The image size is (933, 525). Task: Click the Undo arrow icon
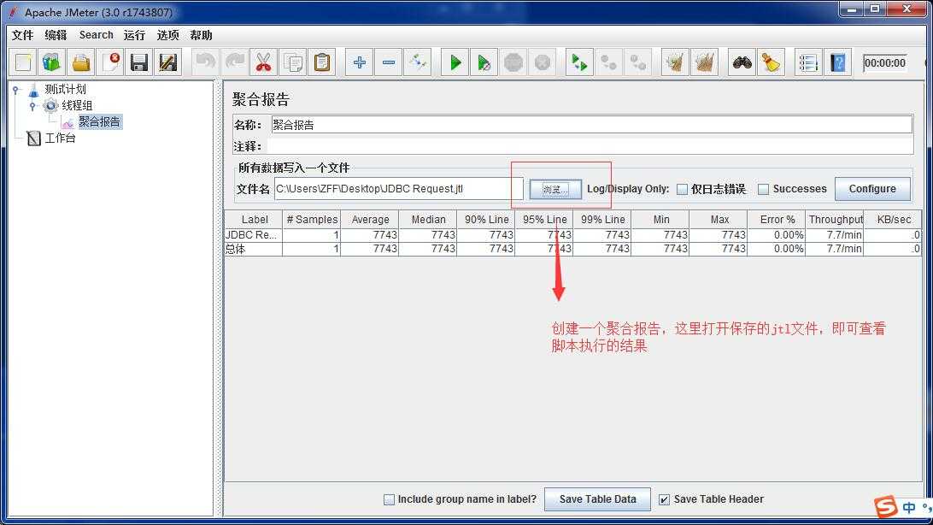click(206, 62)
